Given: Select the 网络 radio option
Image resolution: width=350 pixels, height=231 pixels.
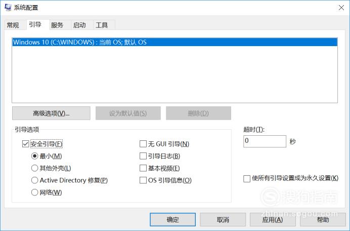Looking at the screenshot, I should point(34,192).
